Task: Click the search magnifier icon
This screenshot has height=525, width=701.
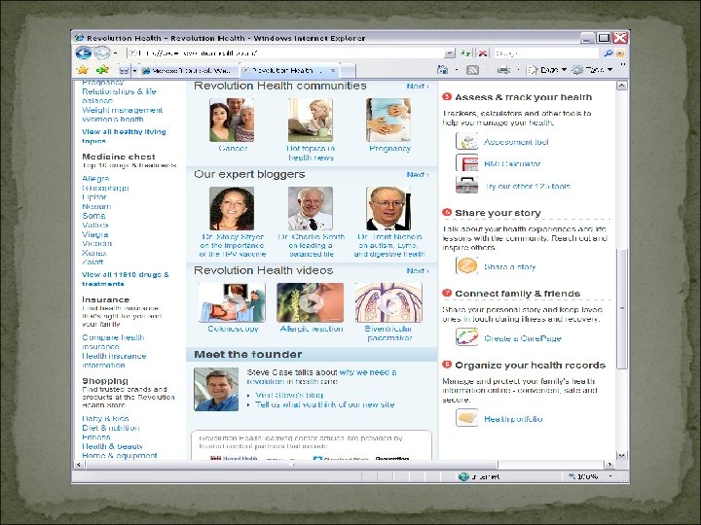Action: pyautogui.click(x=608, y=53)
